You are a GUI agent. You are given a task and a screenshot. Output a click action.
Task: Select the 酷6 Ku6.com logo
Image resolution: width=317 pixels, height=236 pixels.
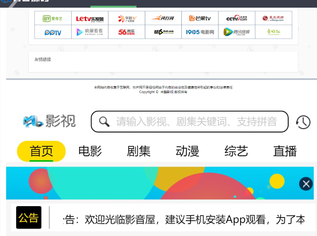point(163,32)
